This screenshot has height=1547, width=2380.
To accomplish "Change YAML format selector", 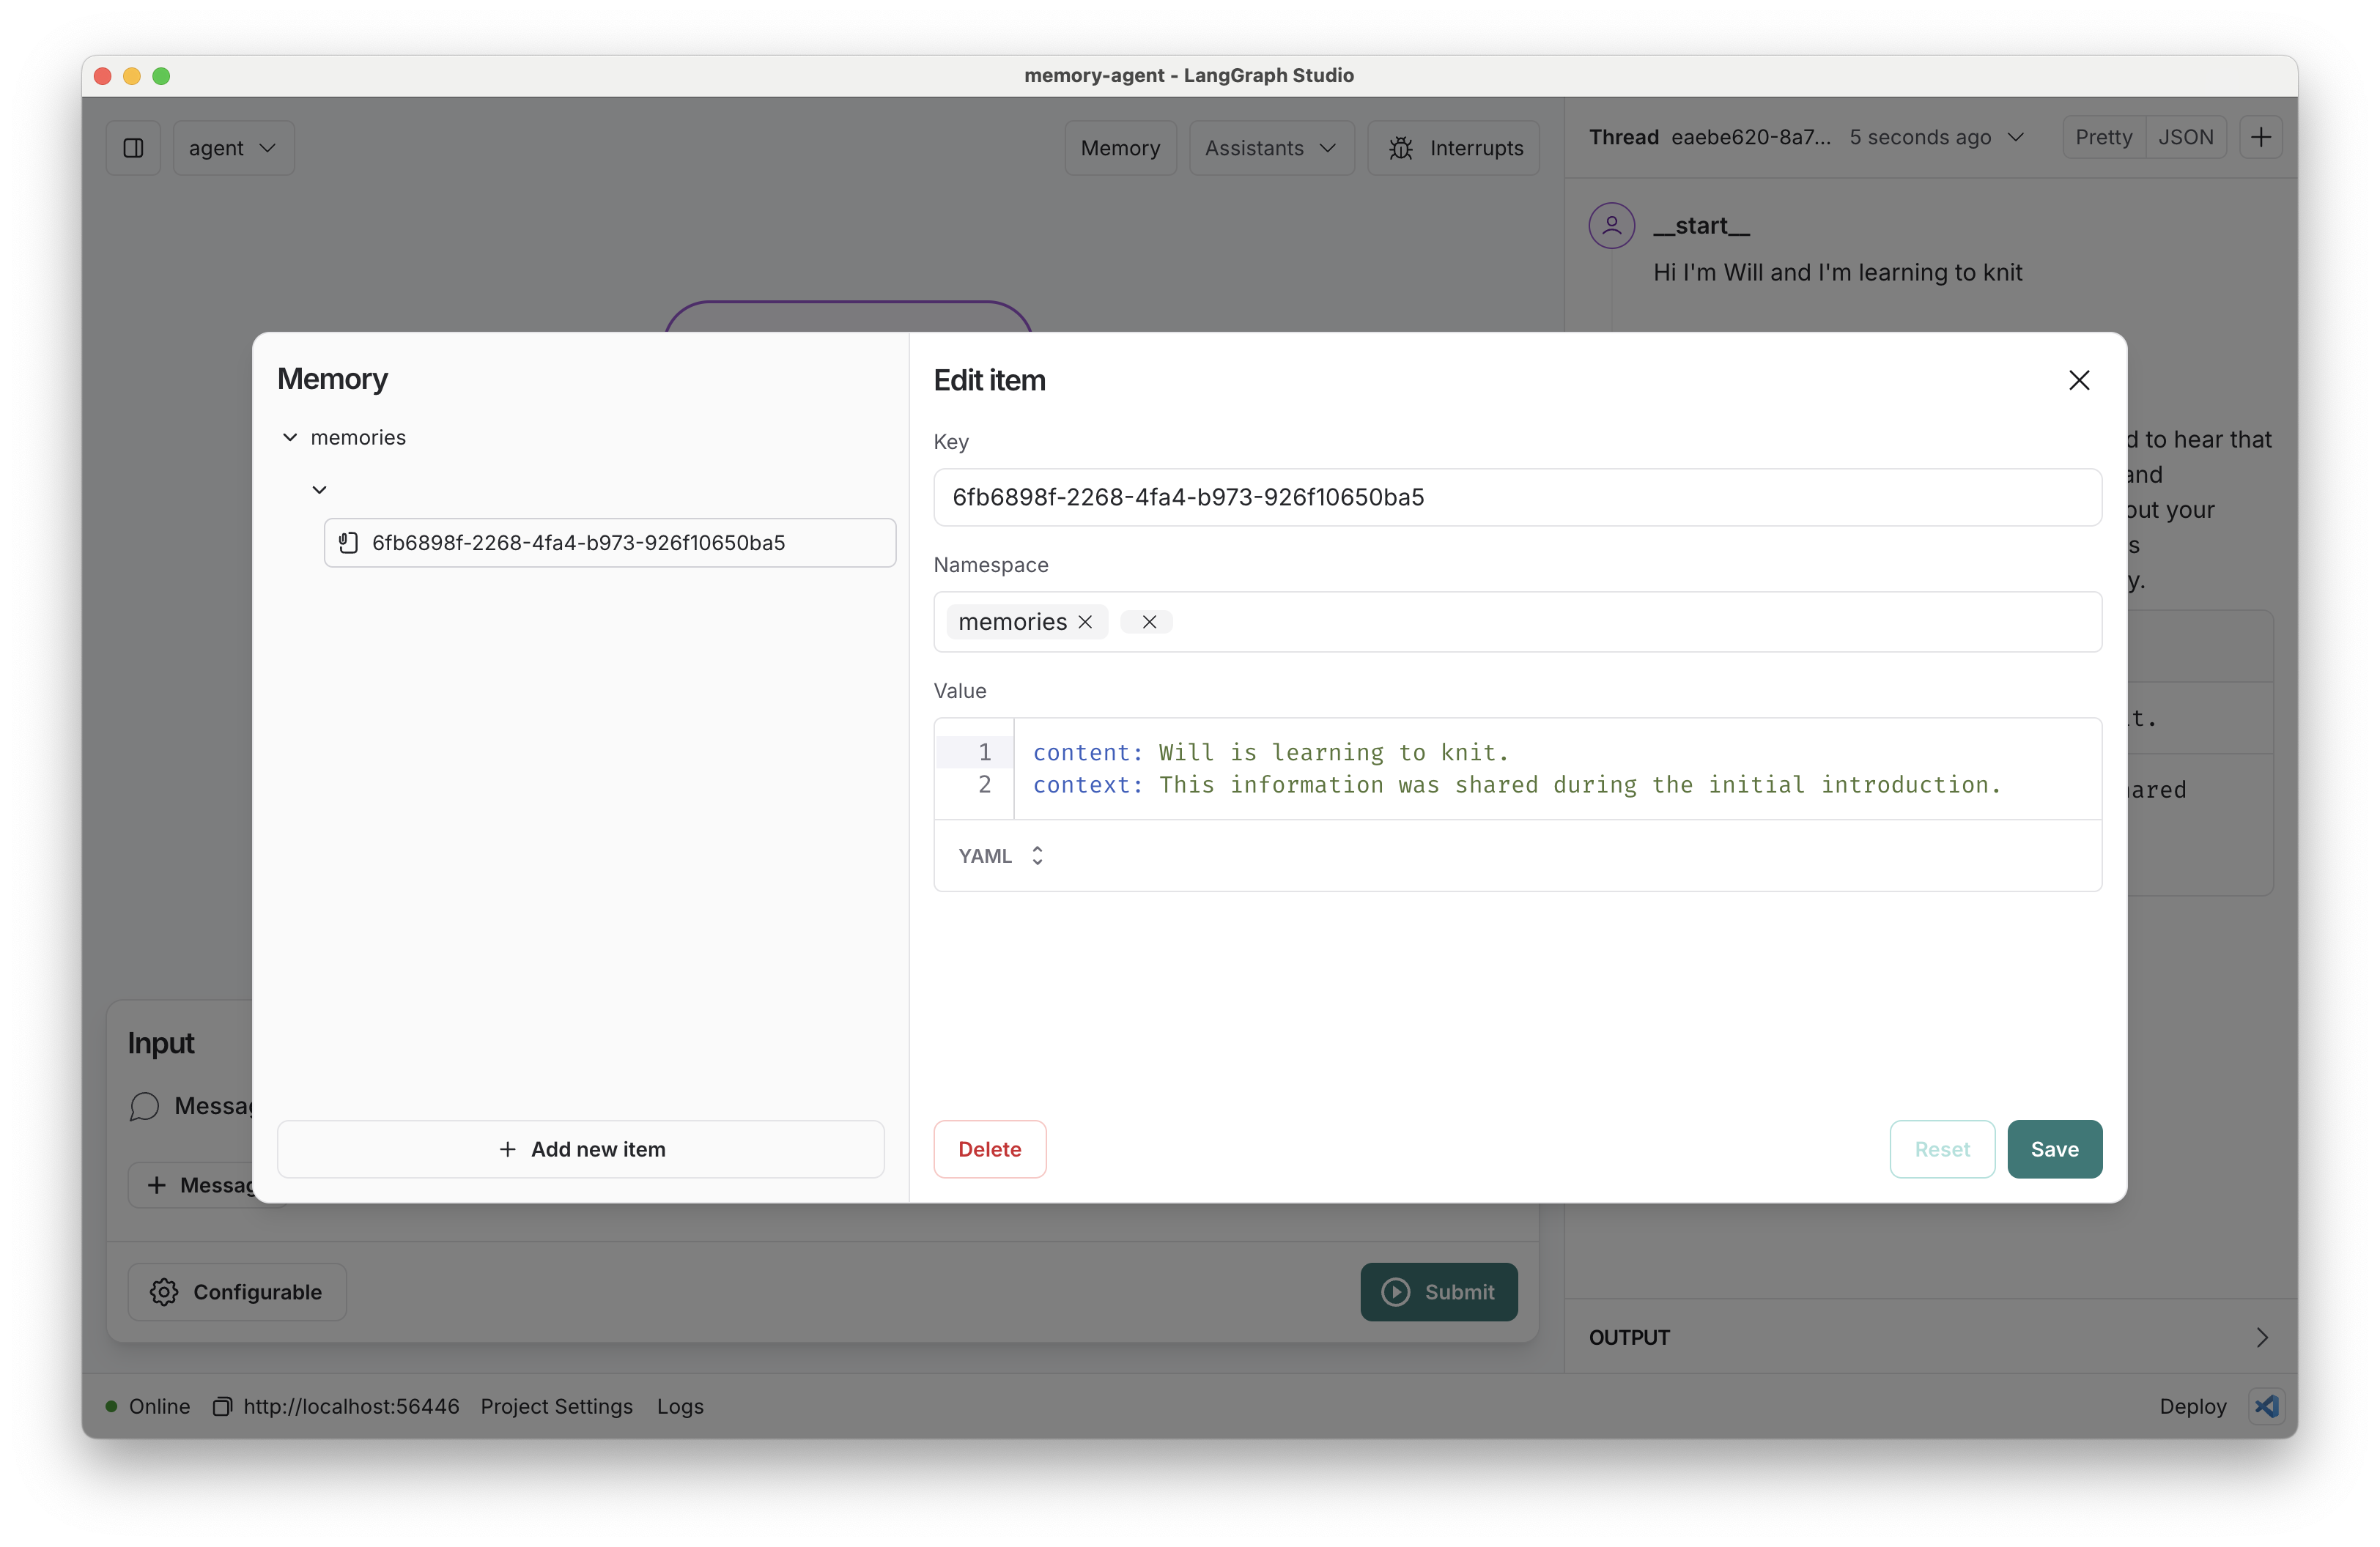I will (1000, 856).
